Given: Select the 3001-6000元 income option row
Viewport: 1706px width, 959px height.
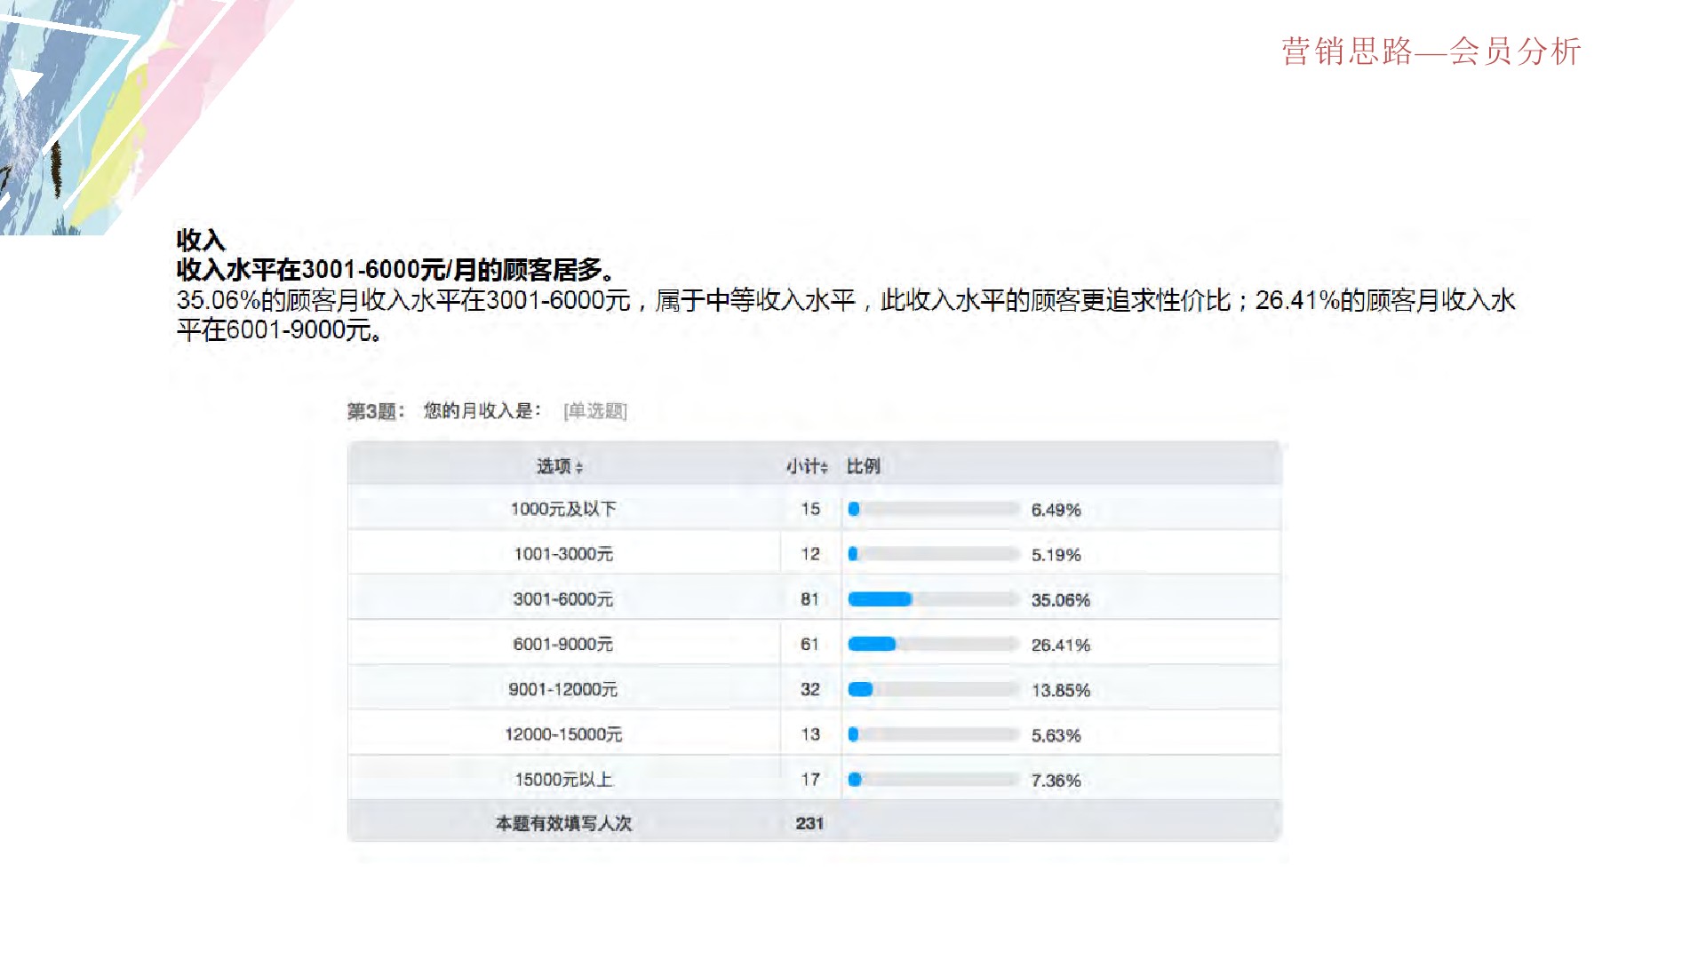Looking at the screenshot, I should (565, 599).
